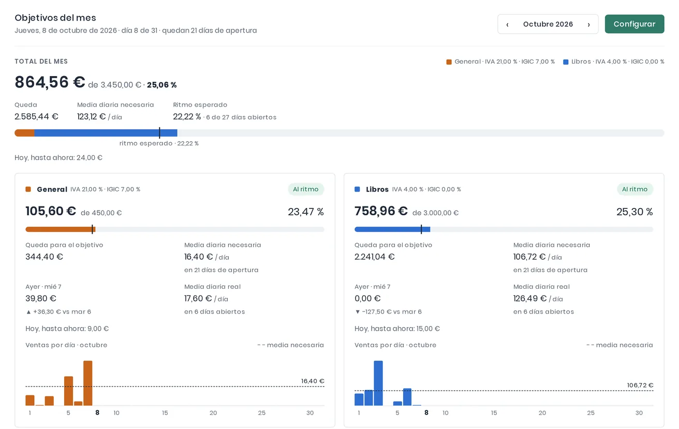
Task: Click Libros required average 106,72 € / día
Action: coord(538,257)
